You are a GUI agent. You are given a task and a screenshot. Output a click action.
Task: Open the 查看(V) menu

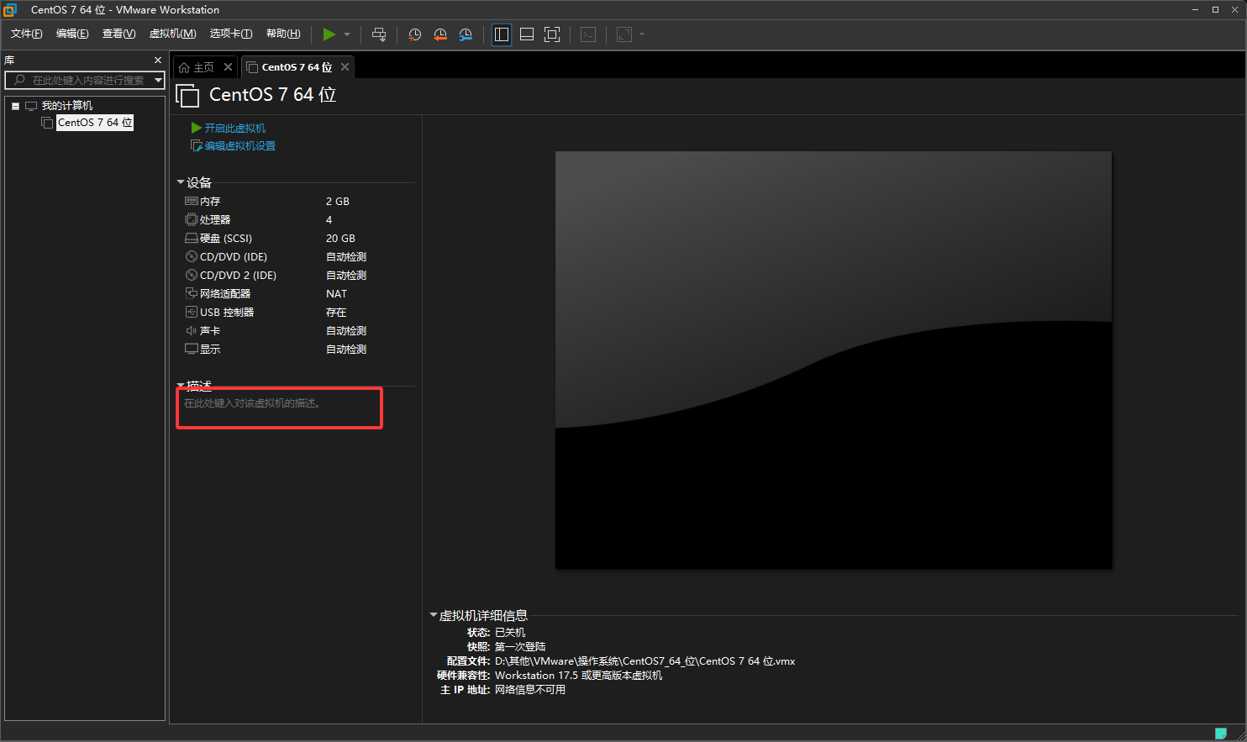pyautogui.click(x=118, y=34)
